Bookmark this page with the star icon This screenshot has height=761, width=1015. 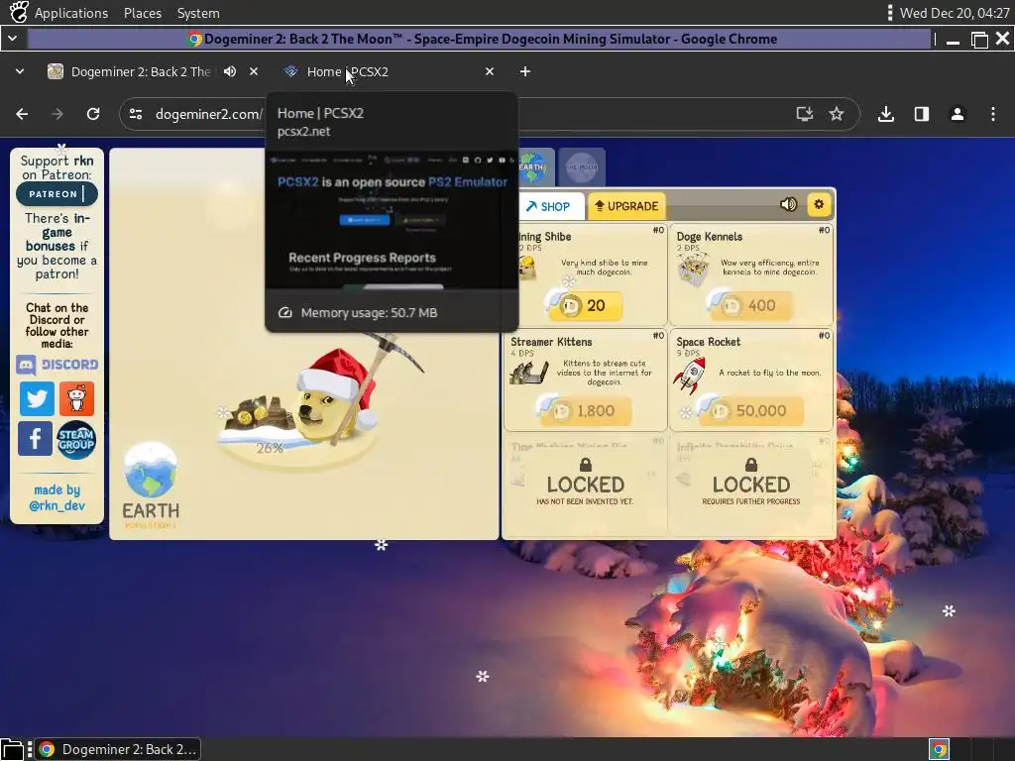[837, 115]
